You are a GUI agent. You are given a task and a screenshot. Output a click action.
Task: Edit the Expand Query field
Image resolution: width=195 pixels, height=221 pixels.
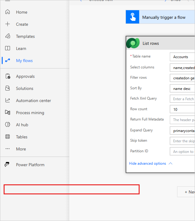pos(183,130)
